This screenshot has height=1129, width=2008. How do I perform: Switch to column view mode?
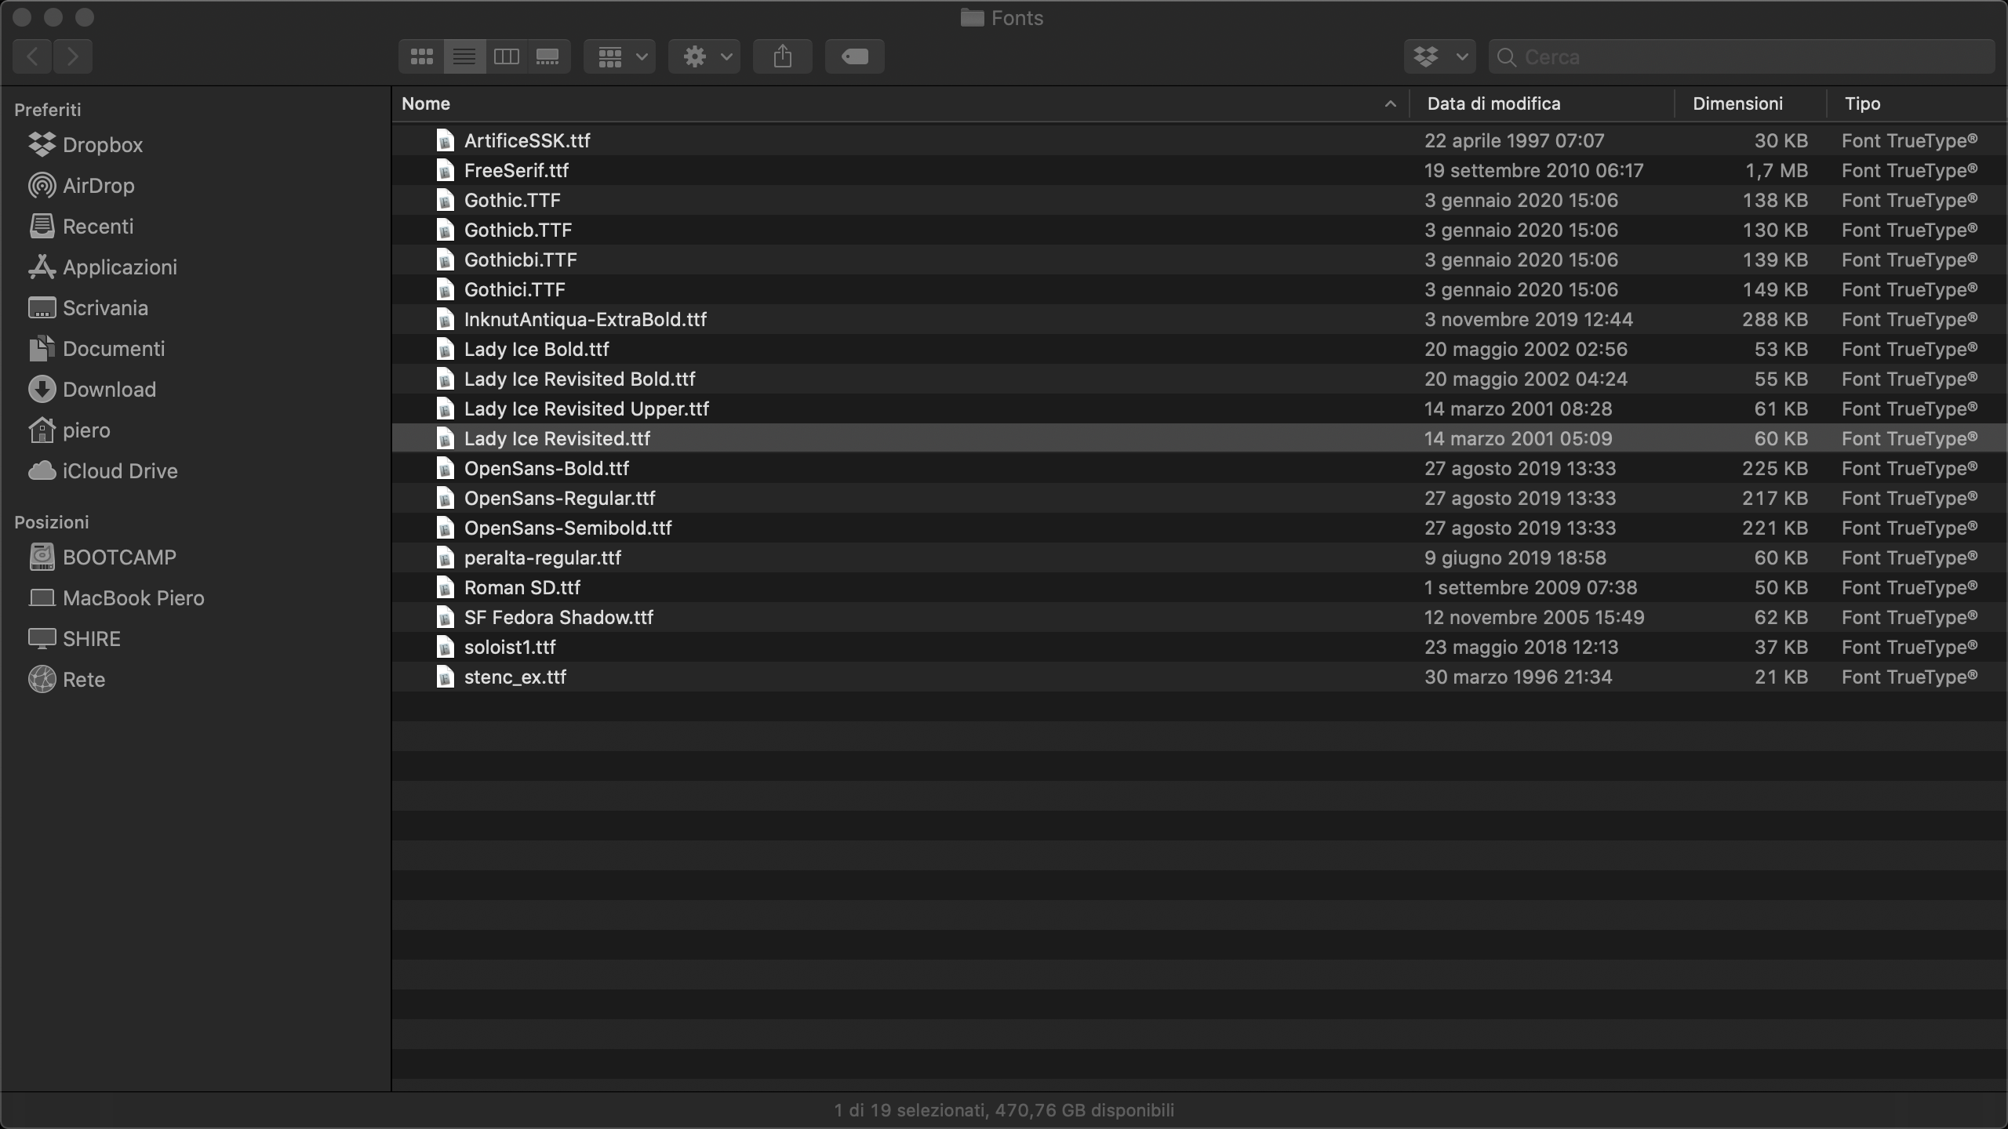(x=506, y=56)
